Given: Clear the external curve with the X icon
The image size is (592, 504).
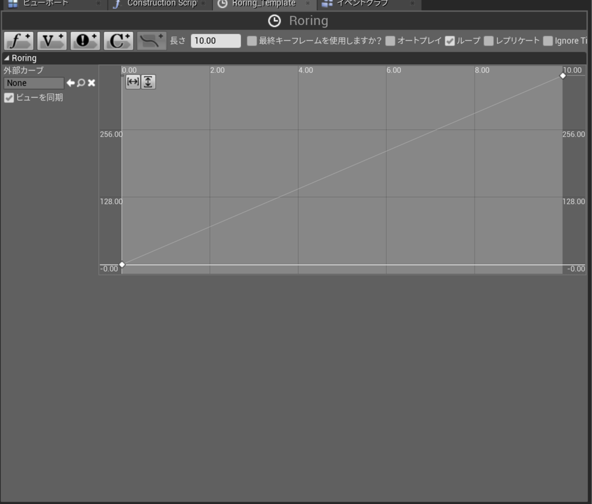Looking at the screenshot, I should tap(91, 83).
